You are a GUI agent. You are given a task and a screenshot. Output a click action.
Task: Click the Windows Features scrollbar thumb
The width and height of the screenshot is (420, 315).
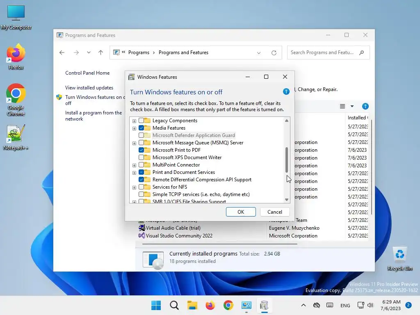tap(287, 160)
